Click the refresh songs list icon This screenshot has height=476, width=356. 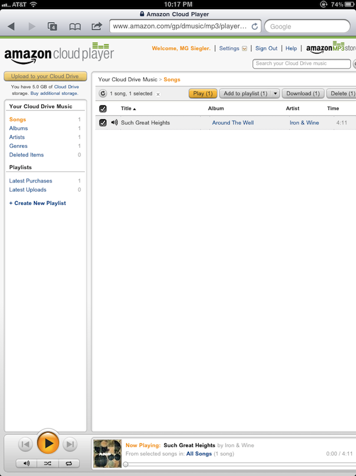pyautogui.click(x=103, y=93)
